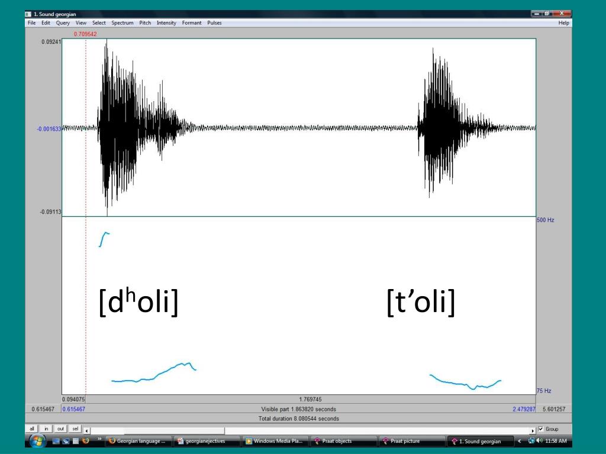Switch to Praat picture window
Image resolution: width=606 pixels, height=454 pixels.
click(x=412, y=441)
